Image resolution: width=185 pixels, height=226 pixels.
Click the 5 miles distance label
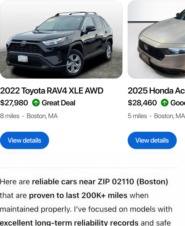click(x=137, y=116)
